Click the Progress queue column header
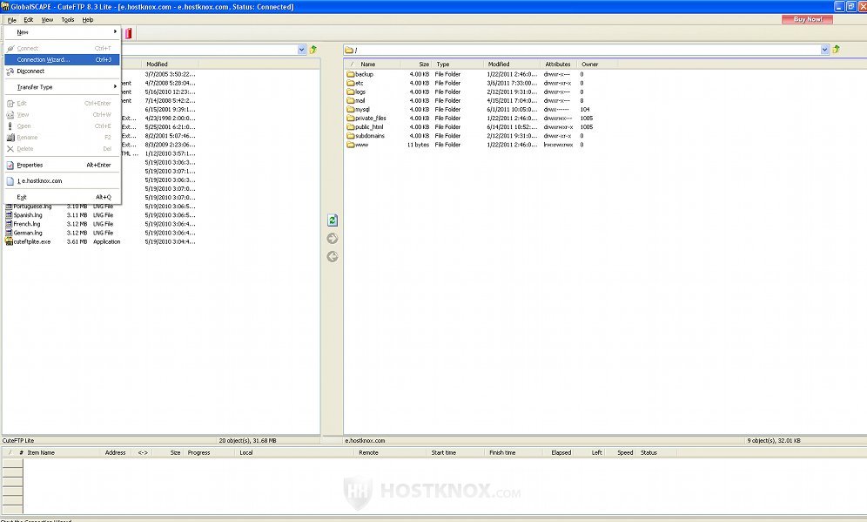Image resolution: width=867 pixels, height=522 pixels. [x=210, y=453]
